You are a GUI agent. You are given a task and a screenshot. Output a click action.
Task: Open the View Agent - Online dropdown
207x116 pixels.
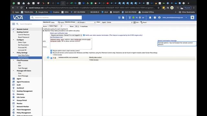pyautogui.click(x=116, y=22)
